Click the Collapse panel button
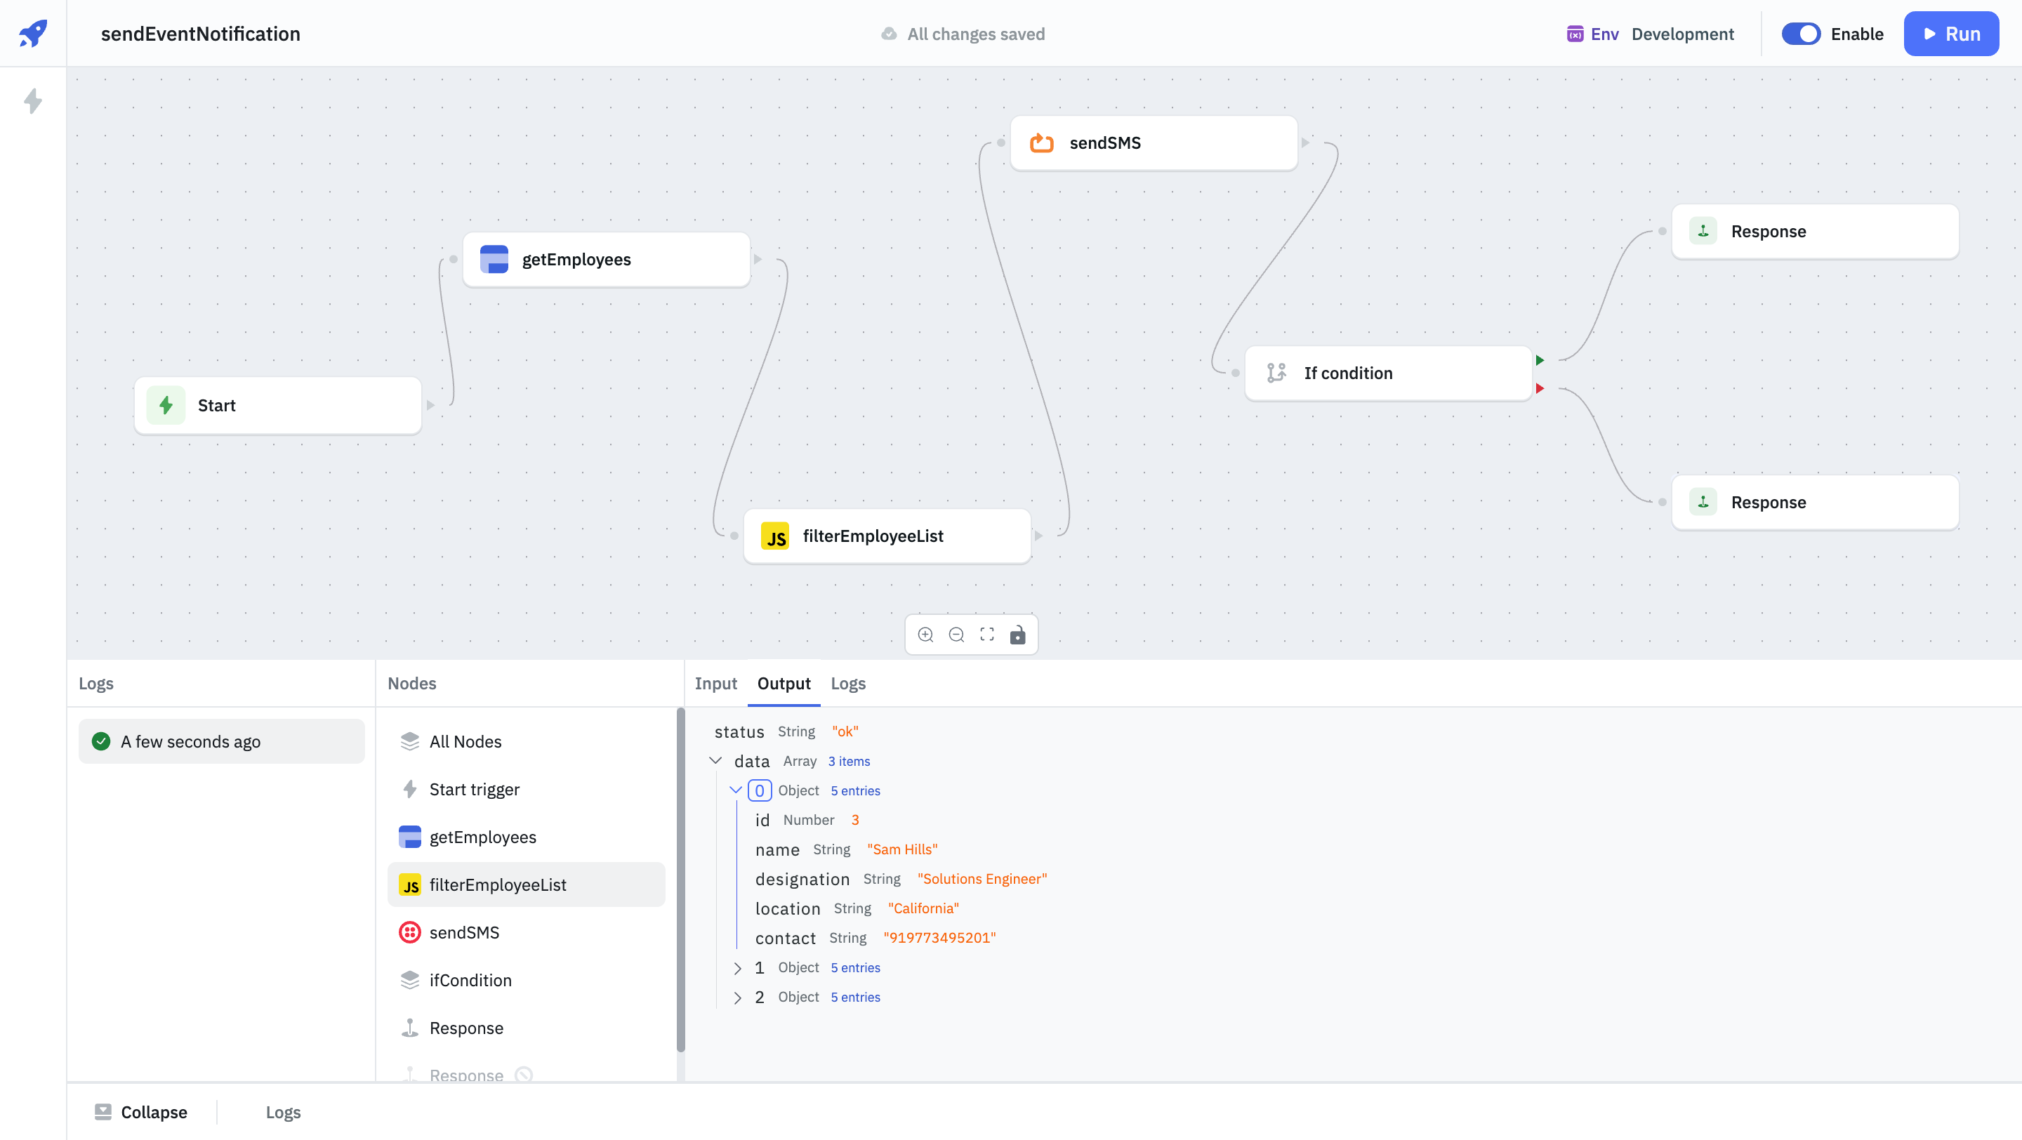 coord(139,1111)
